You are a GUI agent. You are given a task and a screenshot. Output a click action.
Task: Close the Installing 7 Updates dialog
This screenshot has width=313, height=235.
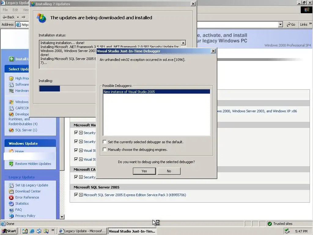193,4
